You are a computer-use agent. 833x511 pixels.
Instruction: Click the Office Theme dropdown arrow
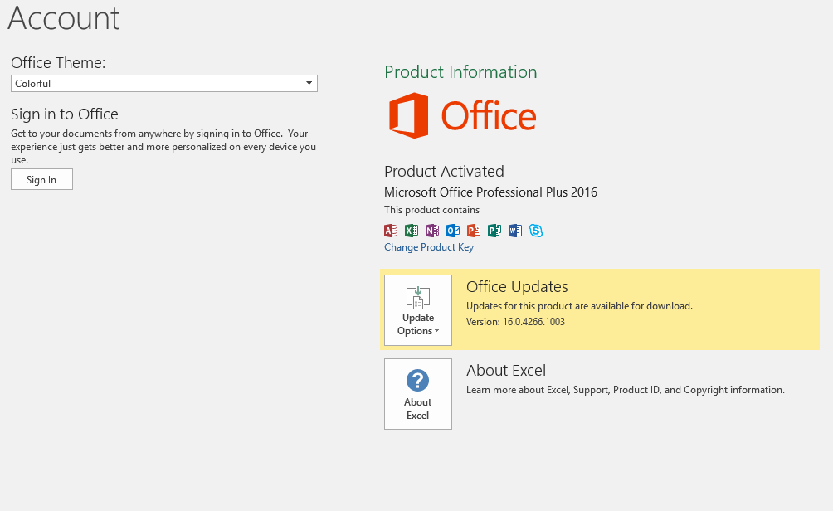(309, 83)
